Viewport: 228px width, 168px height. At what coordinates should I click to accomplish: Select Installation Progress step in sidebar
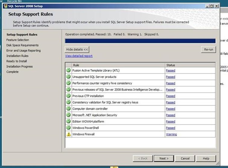[x=20, y=66]
